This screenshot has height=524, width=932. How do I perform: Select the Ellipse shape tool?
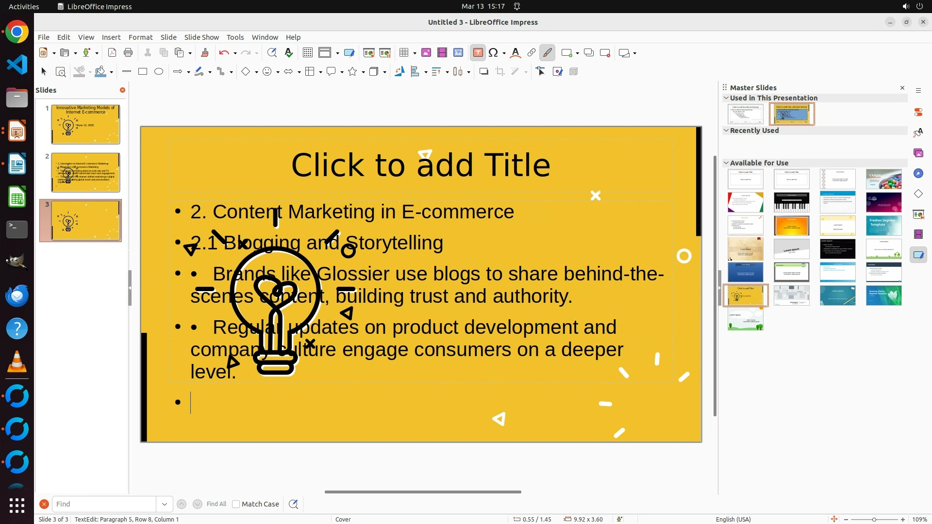coord(159,72)
